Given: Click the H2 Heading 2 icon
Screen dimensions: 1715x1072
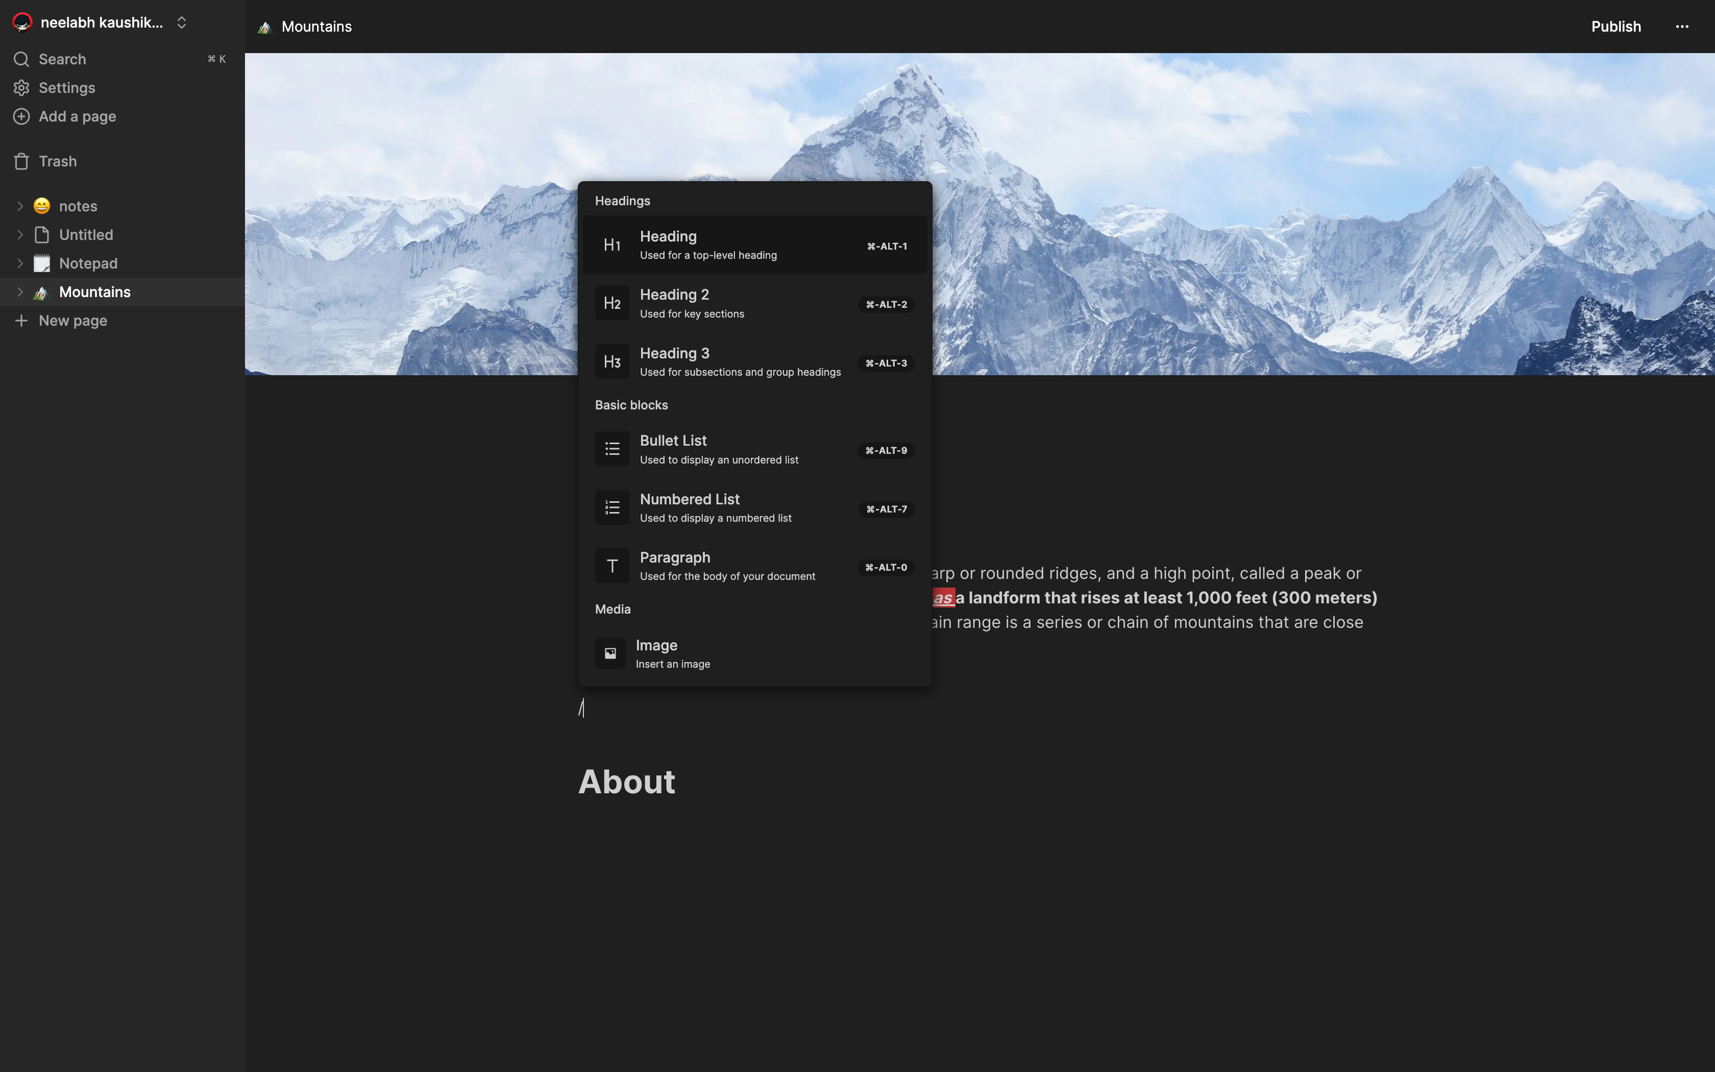Looking at the screenshot, I should coord(611,303).
